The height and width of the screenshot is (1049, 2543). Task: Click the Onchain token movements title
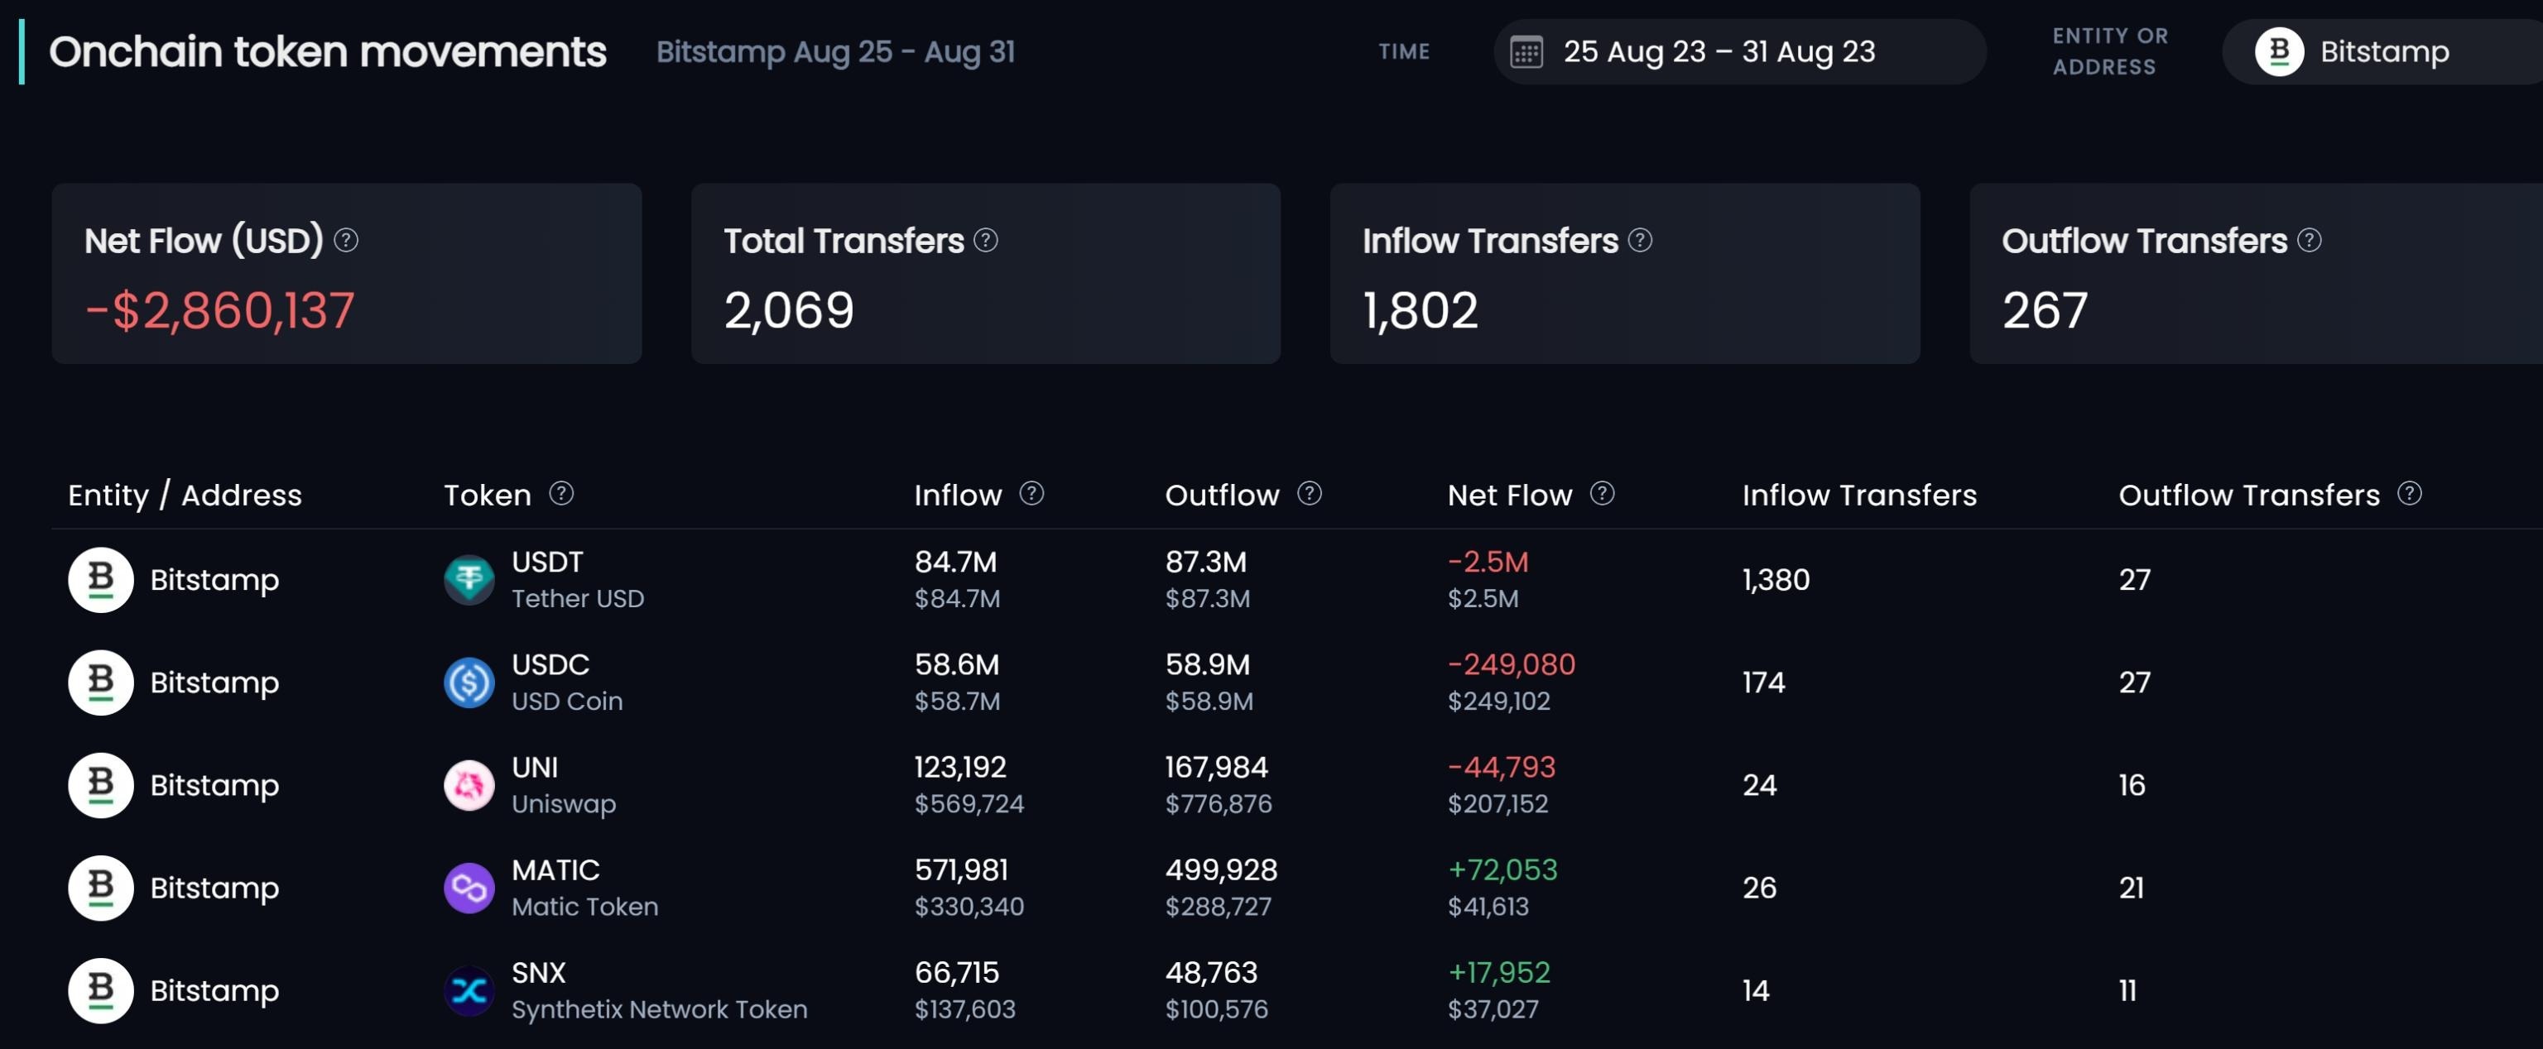[328, 51]
